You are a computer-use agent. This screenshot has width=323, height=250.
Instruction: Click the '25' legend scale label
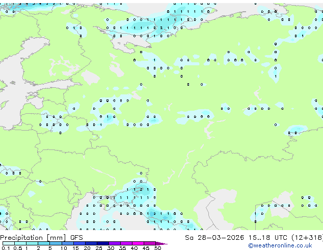point(99,248)
